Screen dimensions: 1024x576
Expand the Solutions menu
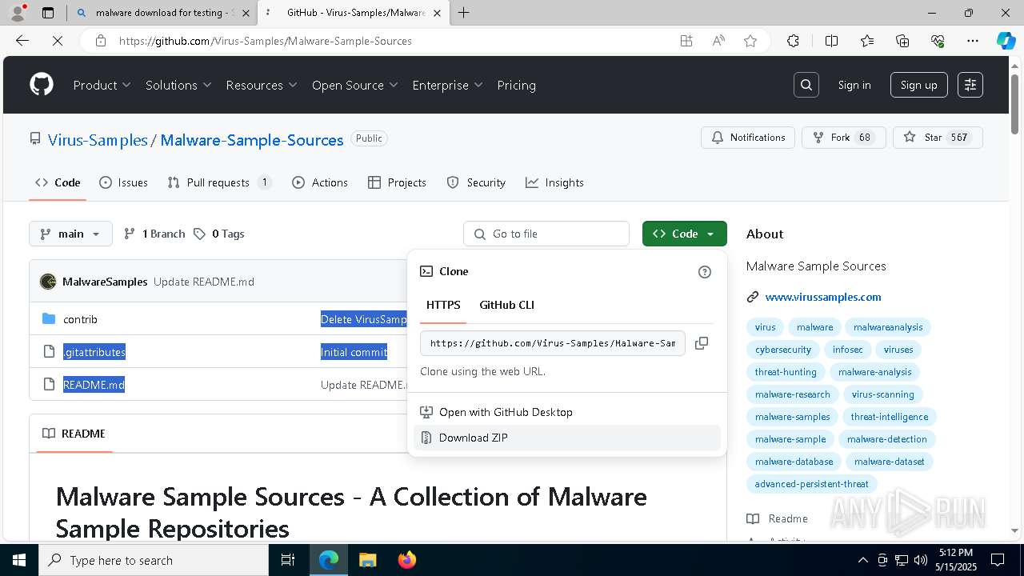pos(178,85)
